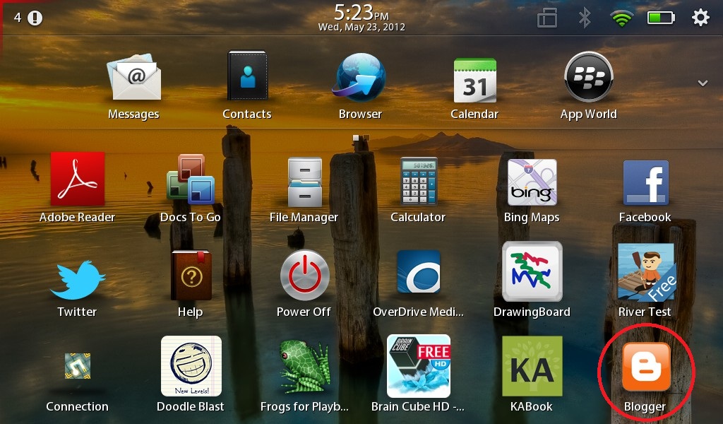Viewport: 723px width, 424px height.
Task: Launch Bing Maps
Action: pos(532,182)
